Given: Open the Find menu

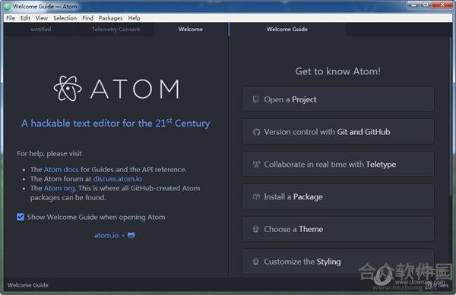Looking at the screenshot, I should pyautogui.click(x=87, y=18).
